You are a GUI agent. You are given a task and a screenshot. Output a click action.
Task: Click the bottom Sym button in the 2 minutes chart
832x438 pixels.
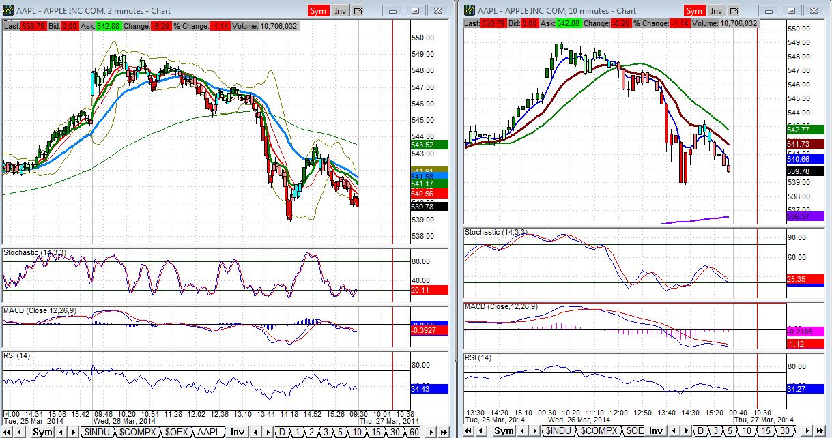coord(42,432)
